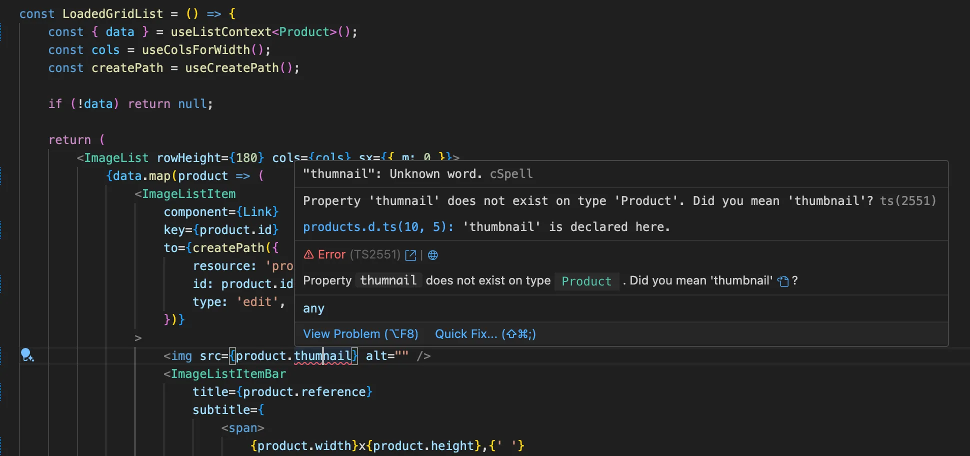The image size is (970, 456).
Task: Select the misspelled thumnail word in the img src
Action: click(x=322, y=355)
